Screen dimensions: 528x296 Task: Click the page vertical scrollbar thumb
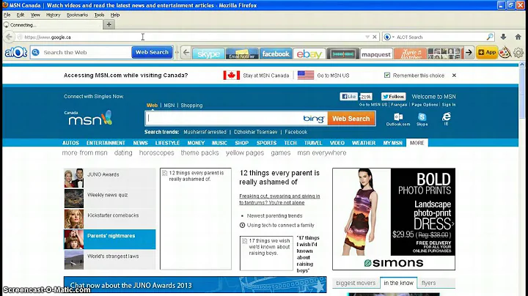coord(522,92)
